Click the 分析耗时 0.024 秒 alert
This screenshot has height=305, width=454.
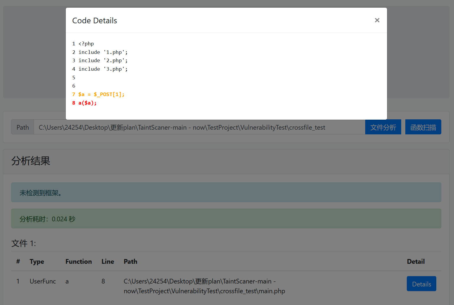click(x=226, y=219)
